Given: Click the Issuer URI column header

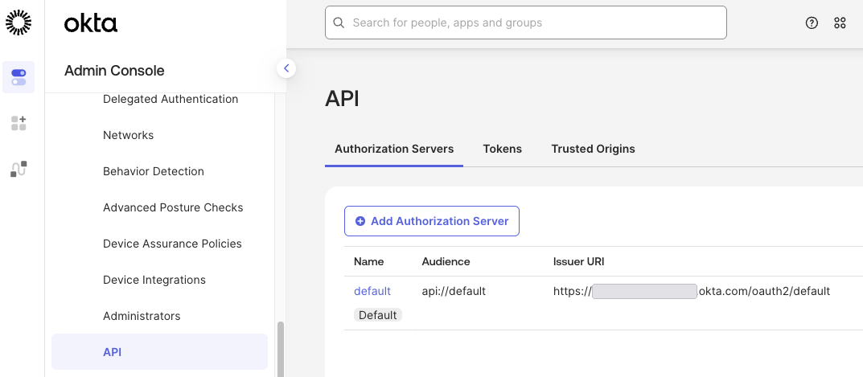Looking at the screenshot, I should coord(578,262).
